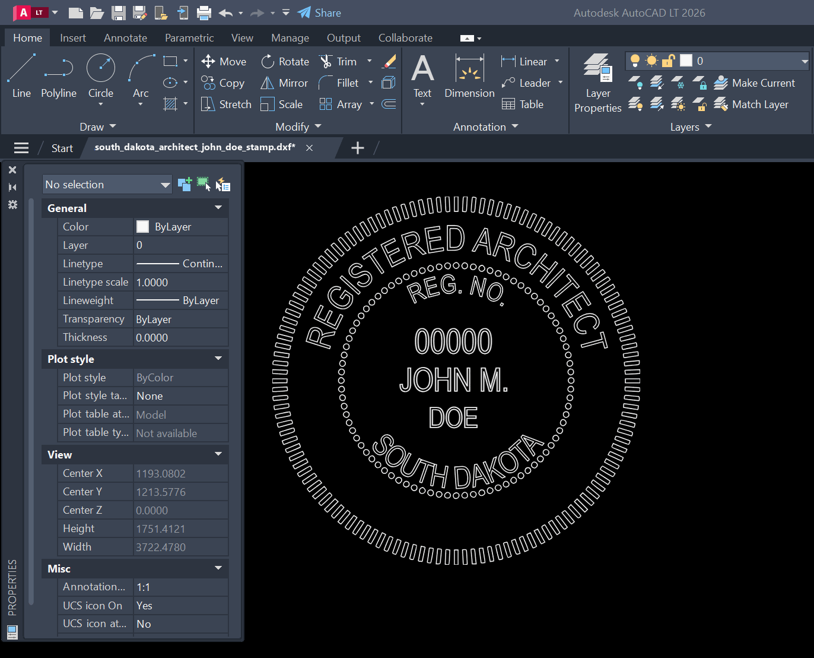
Task: Create a new drawing tab with plus
Action: [x=357, y=148]
